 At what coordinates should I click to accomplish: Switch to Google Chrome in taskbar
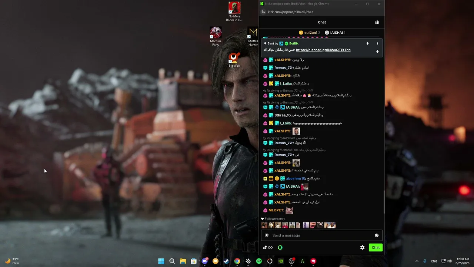pyautogui.click(x=237, y=261)
